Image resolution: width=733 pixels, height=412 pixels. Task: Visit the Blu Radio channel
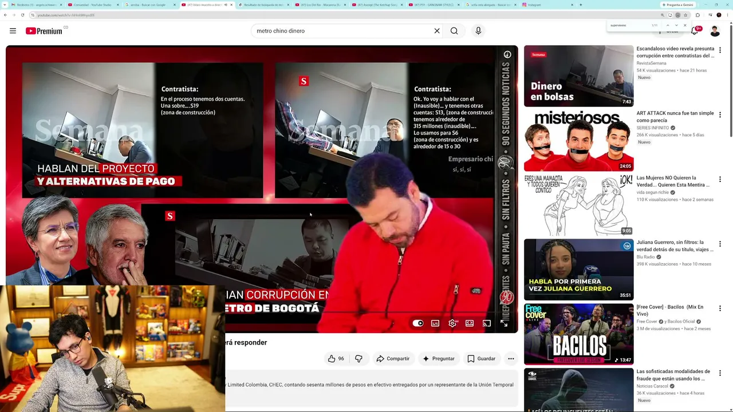646,257
